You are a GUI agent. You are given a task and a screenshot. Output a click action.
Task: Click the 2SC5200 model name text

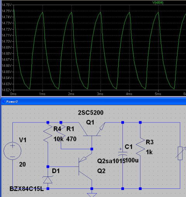pos(91,113)
